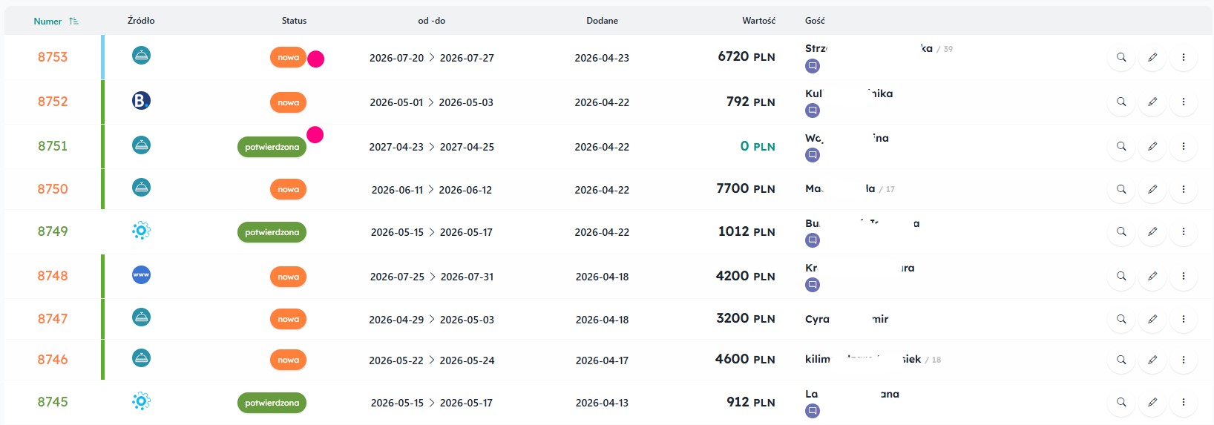The width and height of the screenshot is (1214, 425).
Task: Click the bell source icon on row 8750
Action: pyautogui.click(x=141, y=188)
